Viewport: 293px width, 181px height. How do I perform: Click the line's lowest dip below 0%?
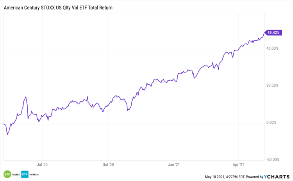[7, 135]
